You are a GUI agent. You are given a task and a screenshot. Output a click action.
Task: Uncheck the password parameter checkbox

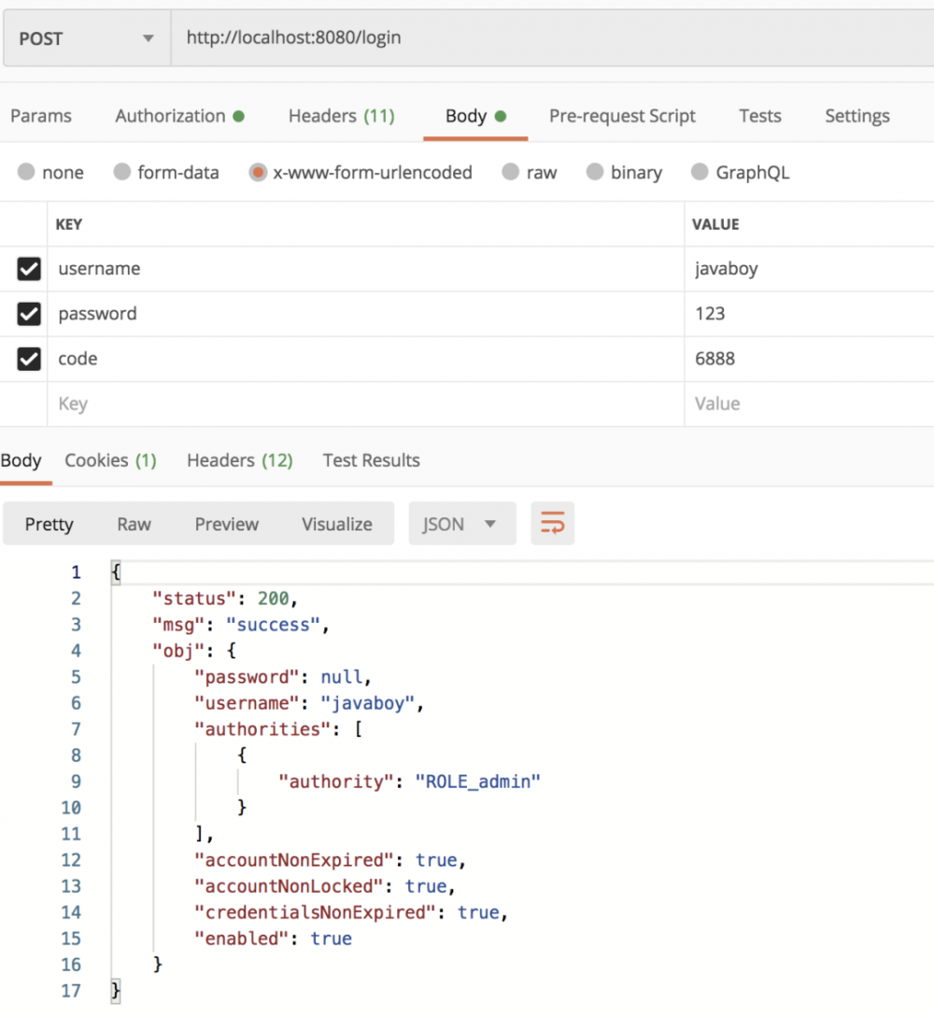(29, 314)
